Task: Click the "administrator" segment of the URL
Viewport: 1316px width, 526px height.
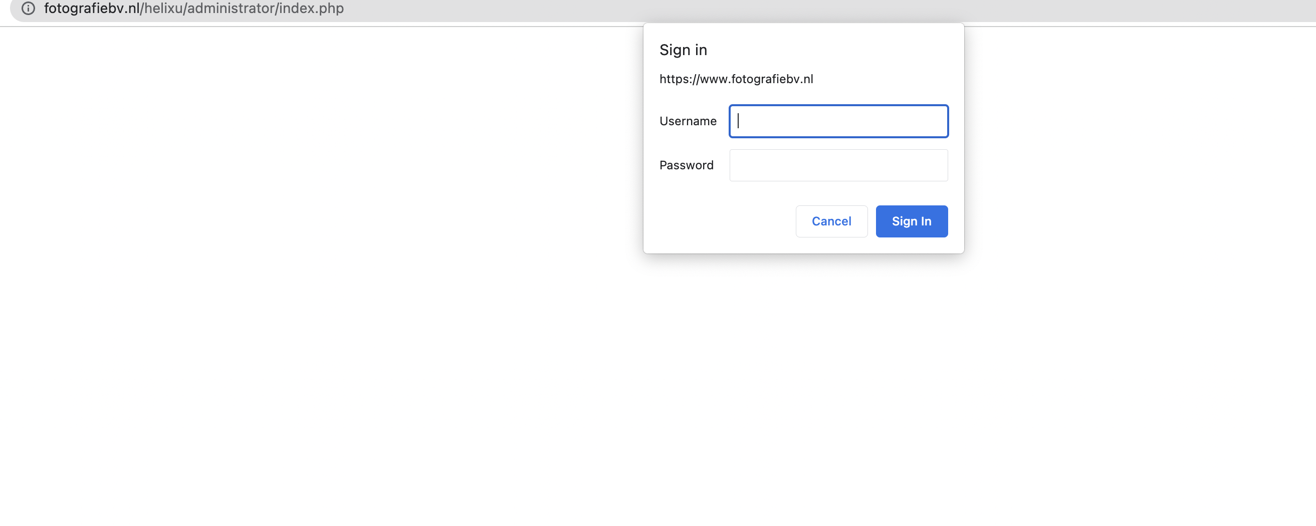Action: coord(231,9)
